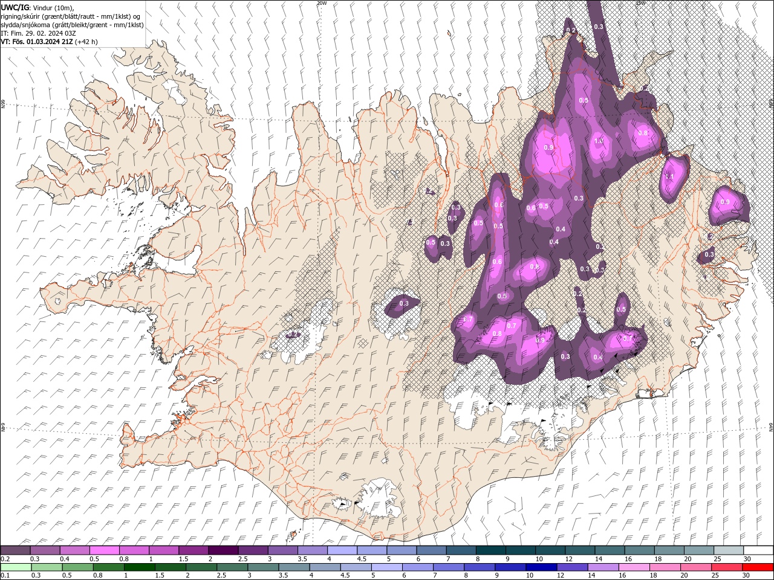774x580 pixels.
Task: Select the pink swatch between 16 and 18 in rain legend
Action: (634, 567)
